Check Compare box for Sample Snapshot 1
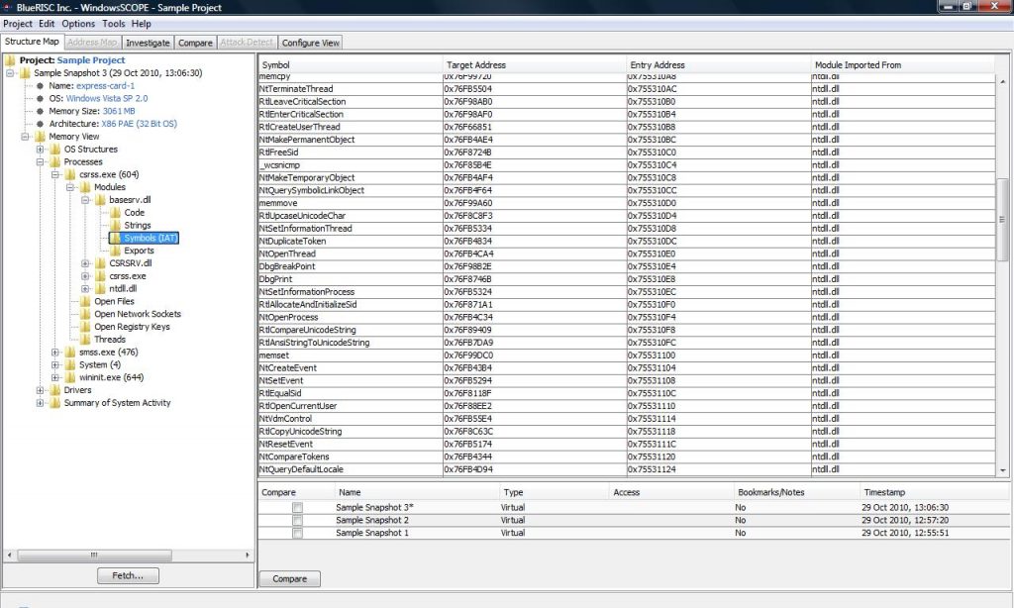The height and width of the screenshot is (608, 1014). click(297, 533)
